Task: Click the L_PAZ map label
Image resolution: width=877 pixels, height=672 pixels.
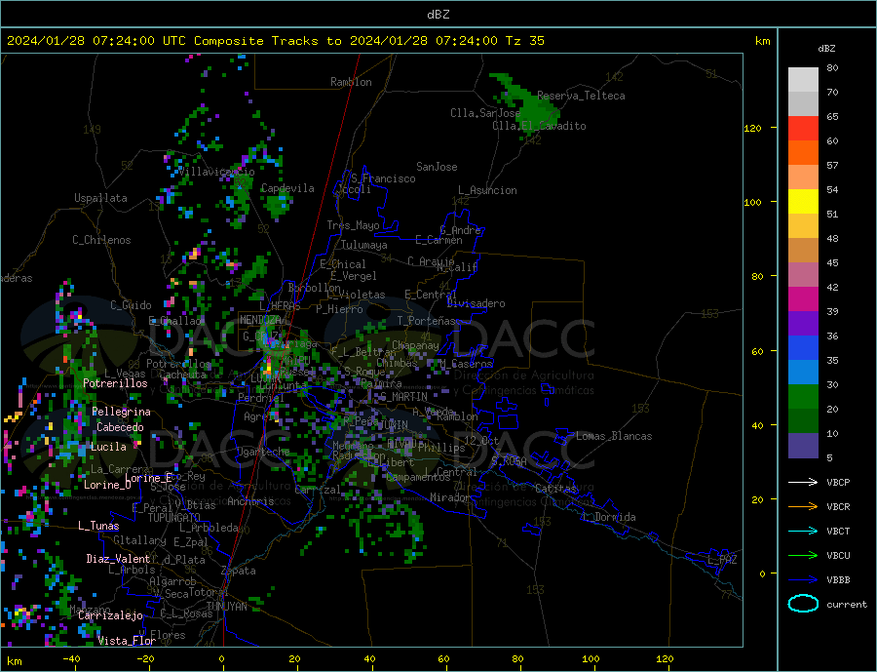Action: pos(722,560)
